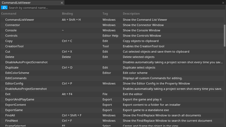This screenshot has width=226, height=127.
Task: Select the Duplicate command row
Action: tap(13, 67)
